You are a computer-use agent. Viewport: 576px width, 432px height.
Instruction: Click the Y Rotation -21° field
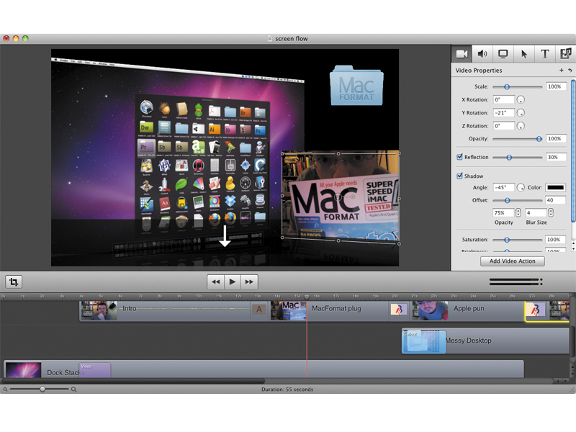pyautogui.click(x=503, y=113)
